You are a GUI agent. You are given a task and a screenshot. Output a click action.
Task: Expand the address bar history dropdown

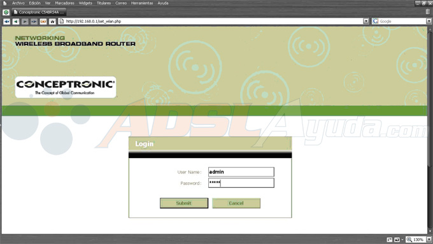366,21
